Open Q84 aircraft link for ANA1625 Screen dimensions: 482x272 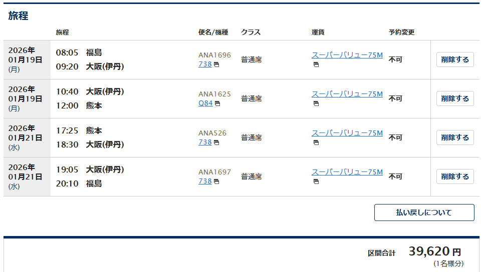point(205,103)
